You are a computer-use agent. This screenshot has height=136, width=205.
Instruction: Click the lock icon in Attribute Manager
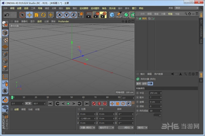coord(190,74)
